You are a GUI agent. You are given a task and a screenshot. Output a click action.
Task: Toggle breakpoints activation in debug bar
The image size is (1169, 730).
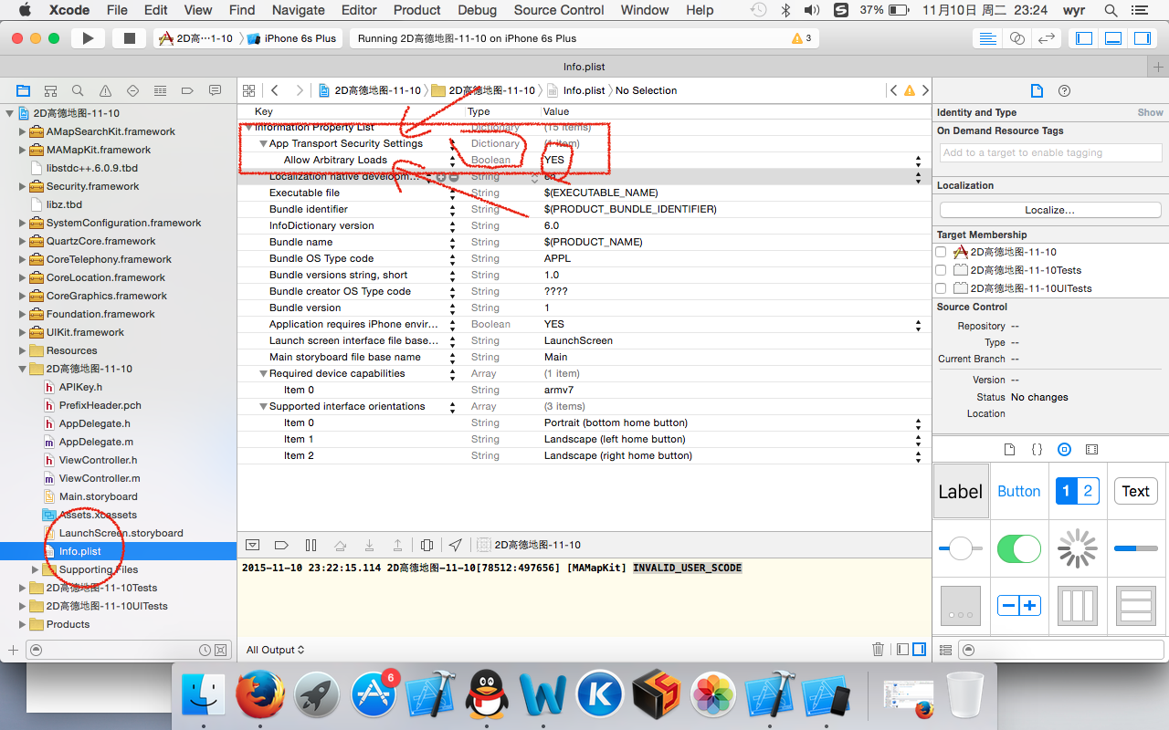click(x=281, y=545)
